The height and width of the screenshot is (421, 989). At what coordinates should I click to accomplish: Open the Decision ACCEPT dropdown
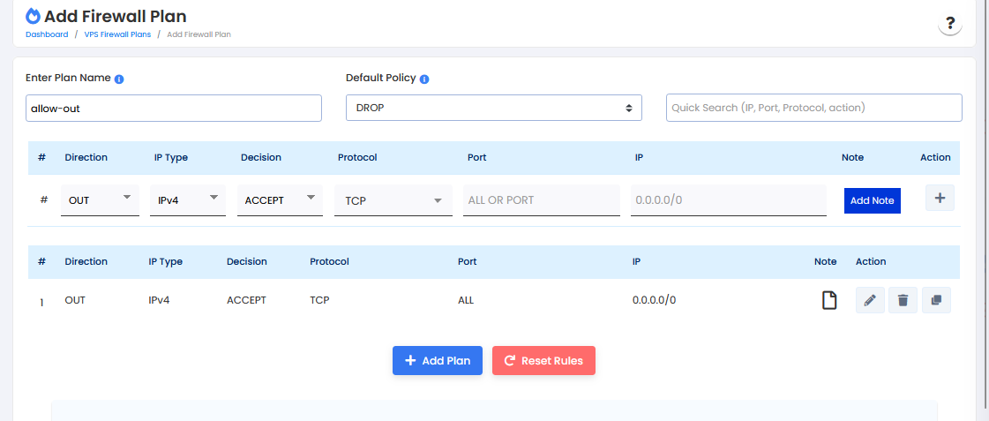281,200
